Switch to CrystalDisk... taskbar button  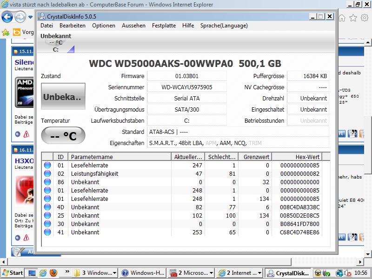click(288, 273)
